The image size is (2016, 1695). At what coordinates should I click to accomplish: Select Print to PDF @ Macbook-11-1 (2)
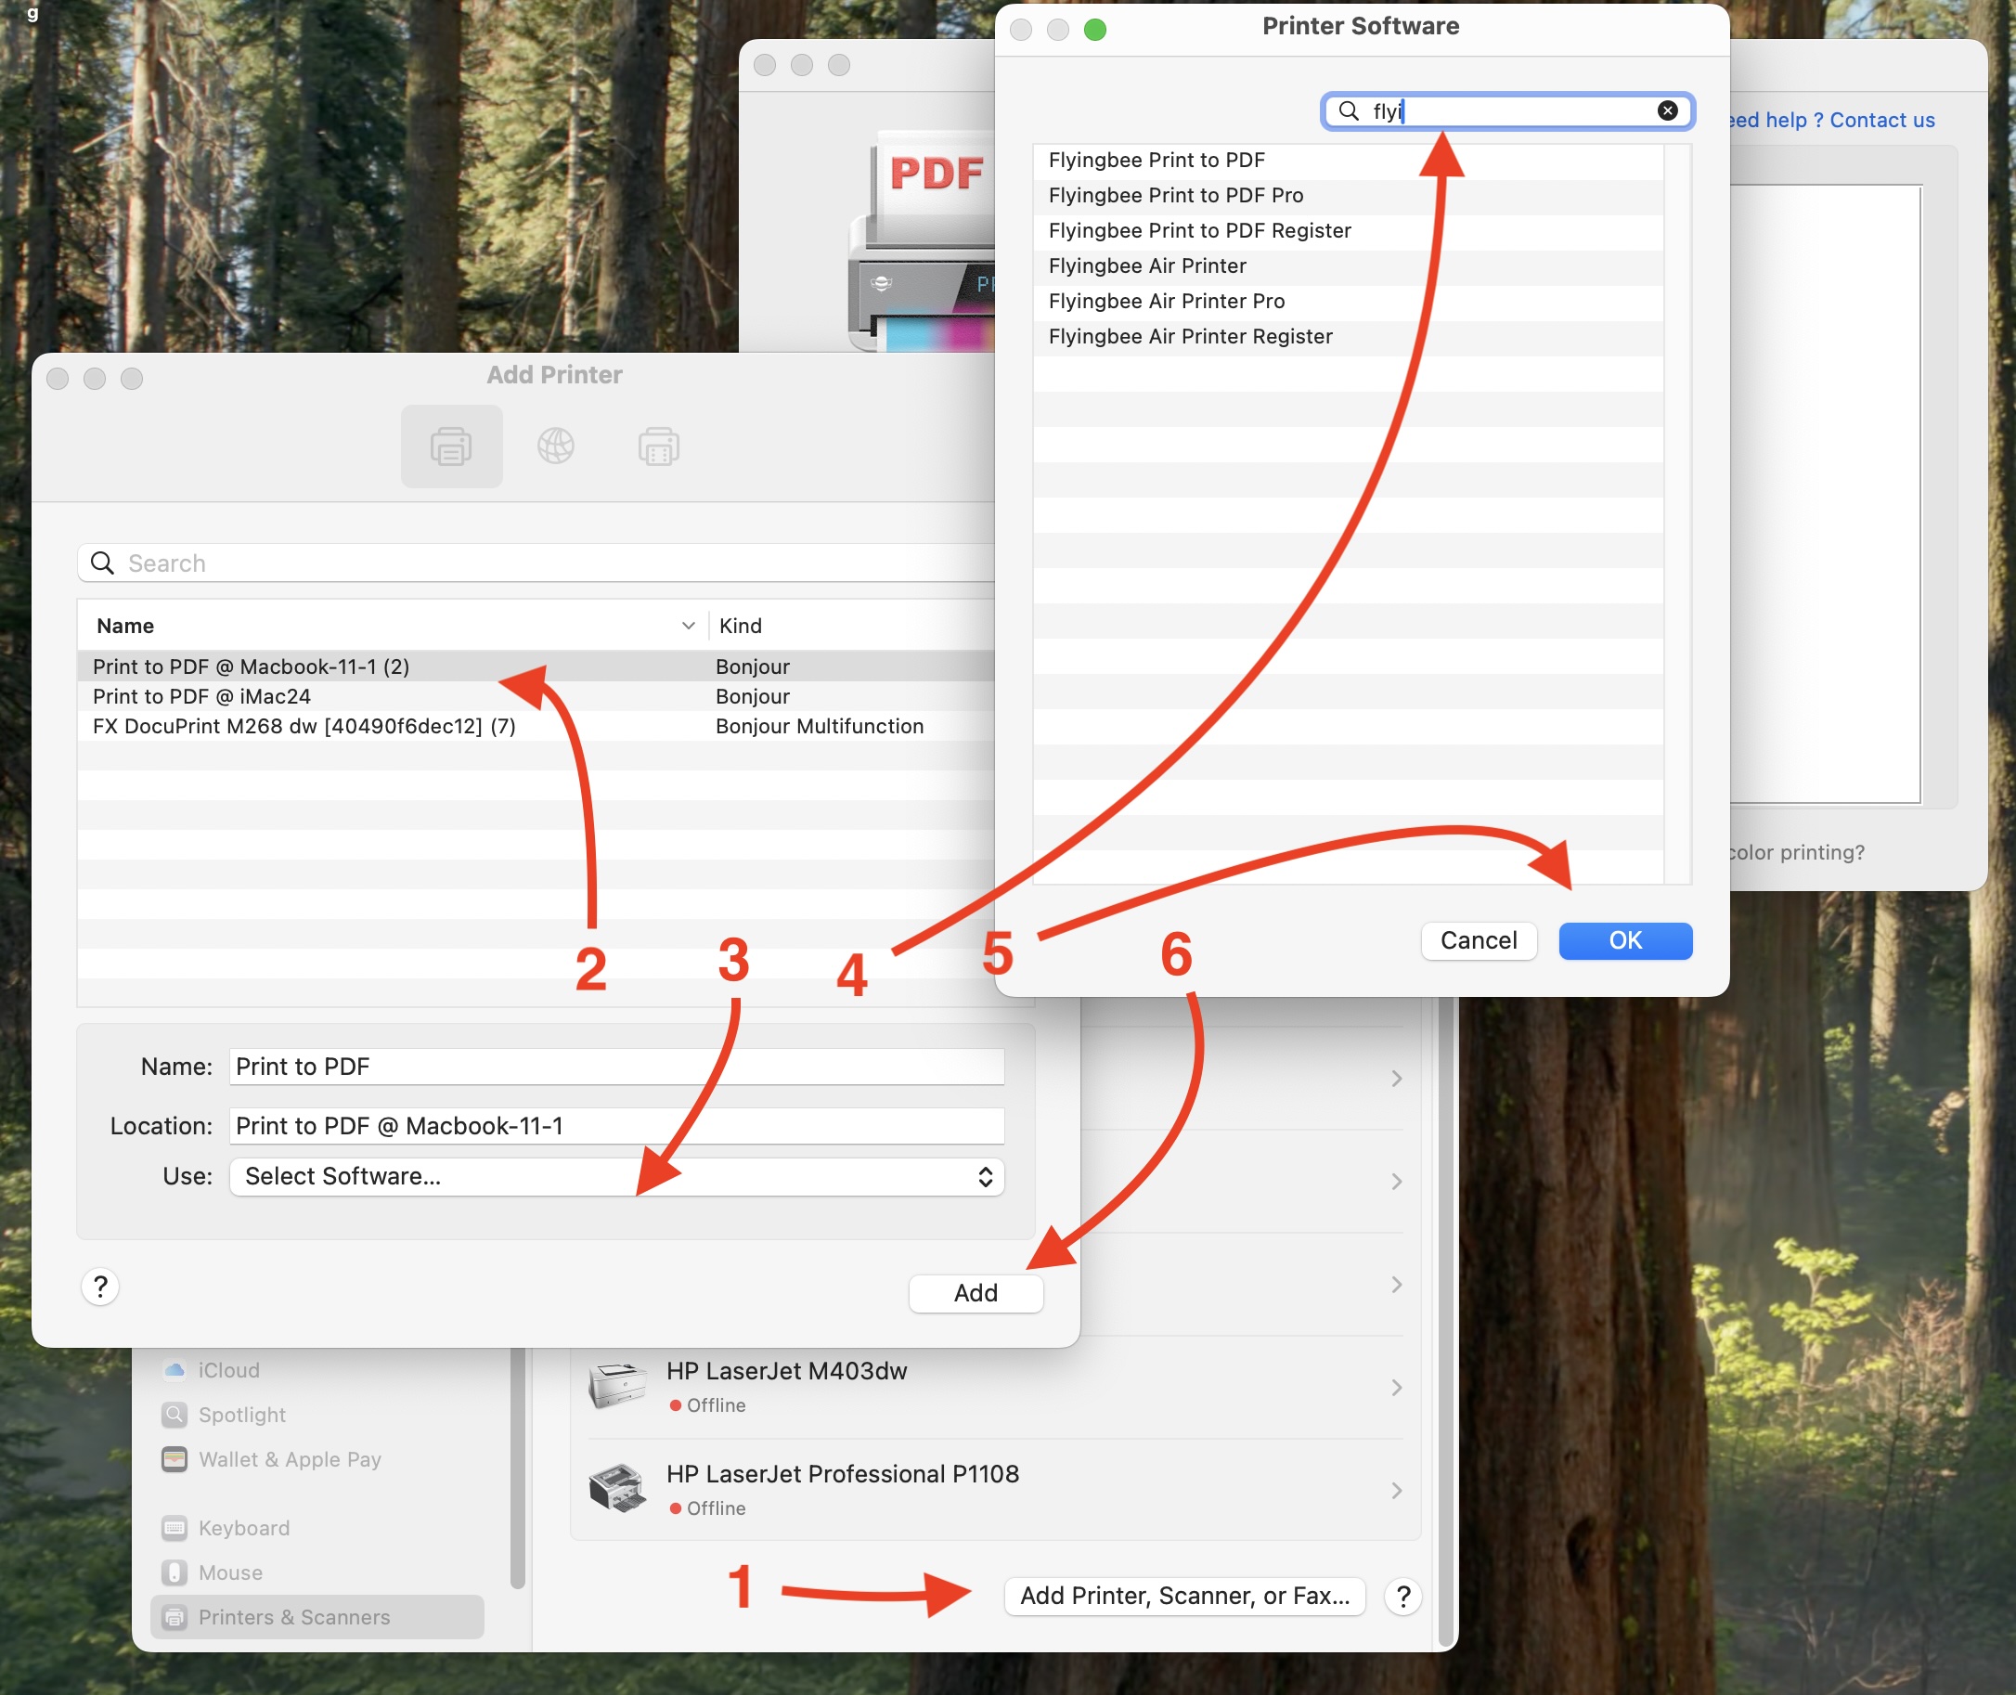pos(536,666)
